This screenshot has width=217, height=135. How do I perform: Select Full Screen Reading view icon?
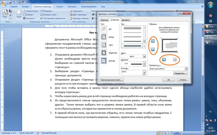(162, 133)
